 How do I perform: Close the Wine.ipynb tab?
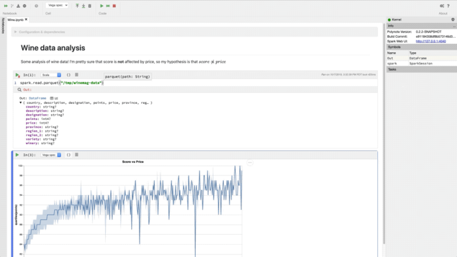(x=26, y=20)
